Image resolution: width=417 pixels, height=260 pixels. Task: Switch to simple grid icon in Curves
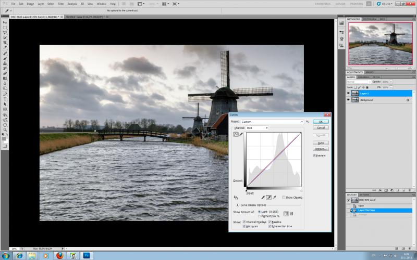[x=286, y=214]
